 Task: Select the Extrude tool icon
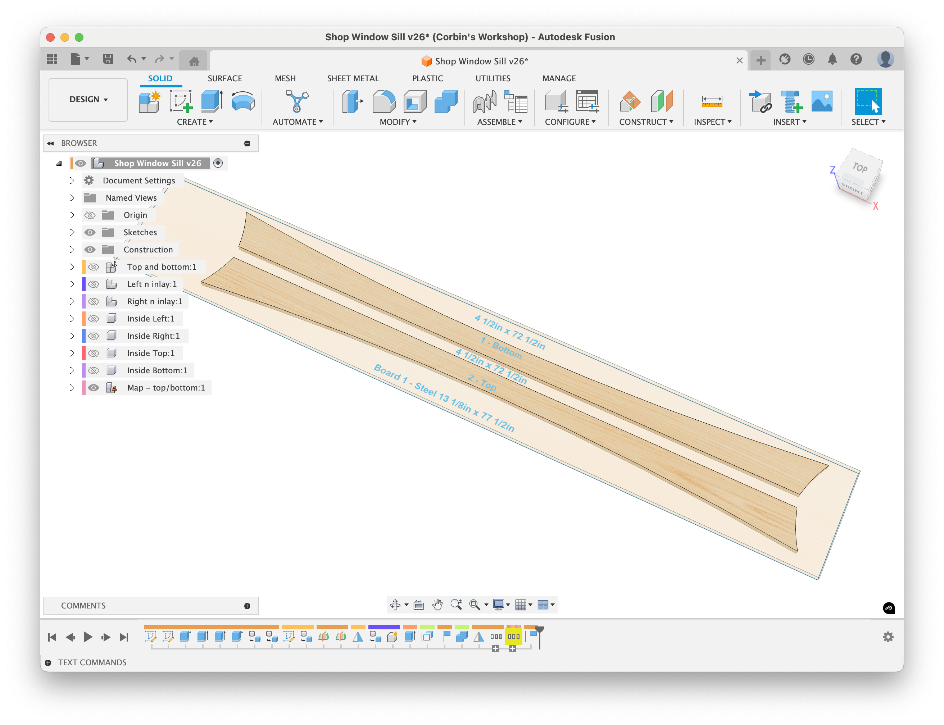(212, 102)
